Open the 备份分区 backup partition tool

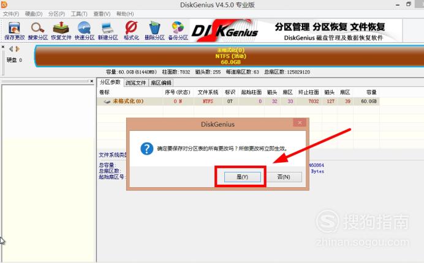click(x=178, y=31)
